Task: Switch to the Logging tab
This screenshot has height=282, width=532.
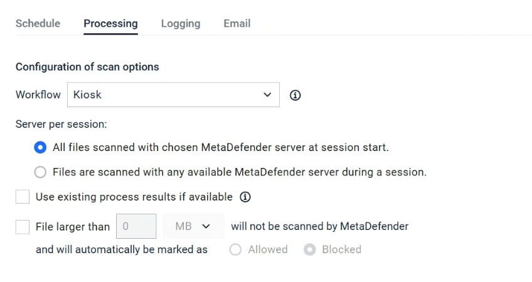Action: pyautogui.click(x=181, y=23)
